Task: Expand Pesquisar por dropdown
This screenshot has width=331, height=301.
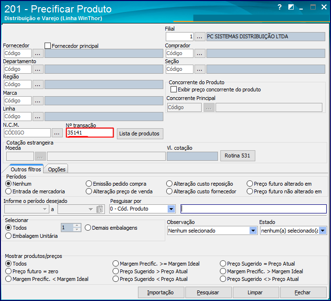Action: tap(171, 209)
